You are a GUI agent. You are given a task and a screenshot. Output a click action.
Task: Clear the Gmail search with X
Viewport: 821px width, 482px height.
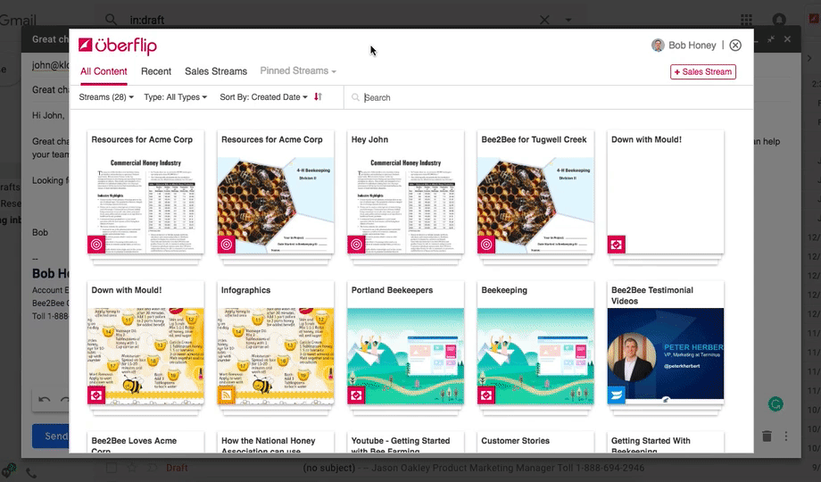click(x=544, y=20)
